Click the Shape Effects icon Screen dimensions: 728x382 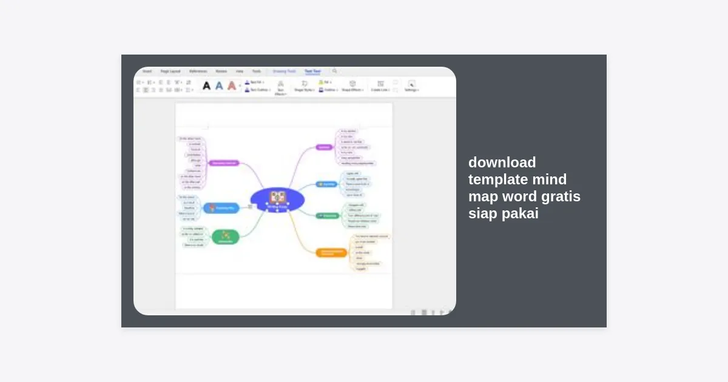pyautogui.click(x=352, y=85)
